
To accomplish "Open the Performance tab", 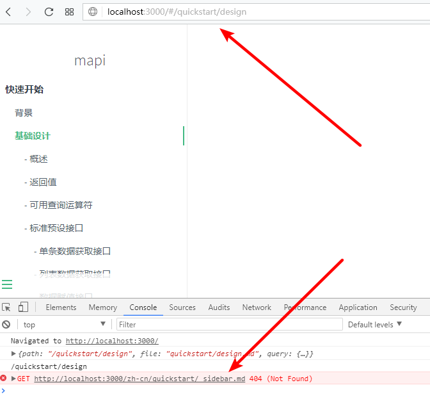I will tap(305, 307).
